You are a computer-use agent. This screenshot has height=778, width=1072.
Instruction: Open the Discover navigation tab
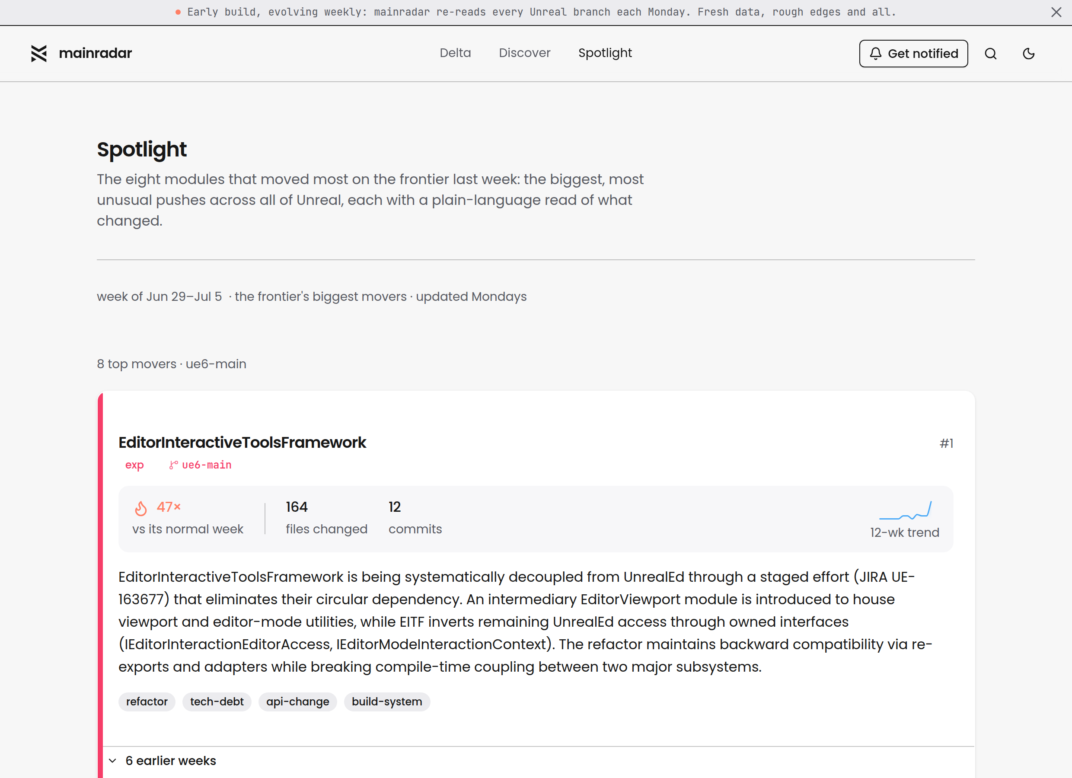tap(525, 53)
